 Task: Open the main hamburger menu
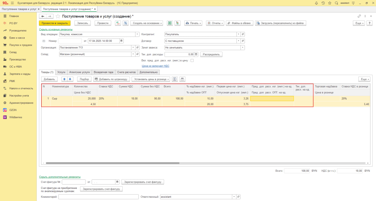coord(12,3)
